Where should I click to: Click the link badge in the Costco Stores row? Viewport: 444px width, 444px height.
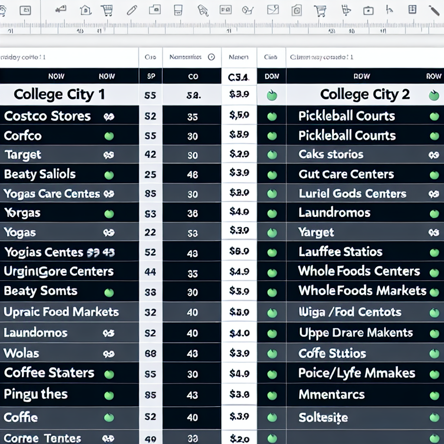(109, 117)
